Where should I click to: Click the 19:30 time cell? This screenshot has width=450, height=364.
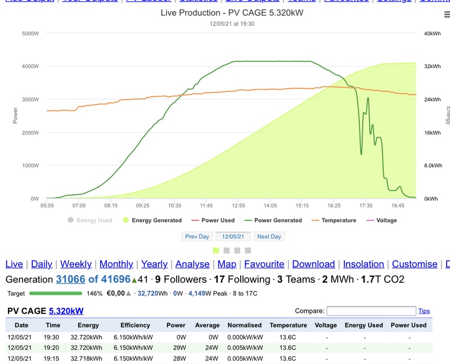[51, 337]
